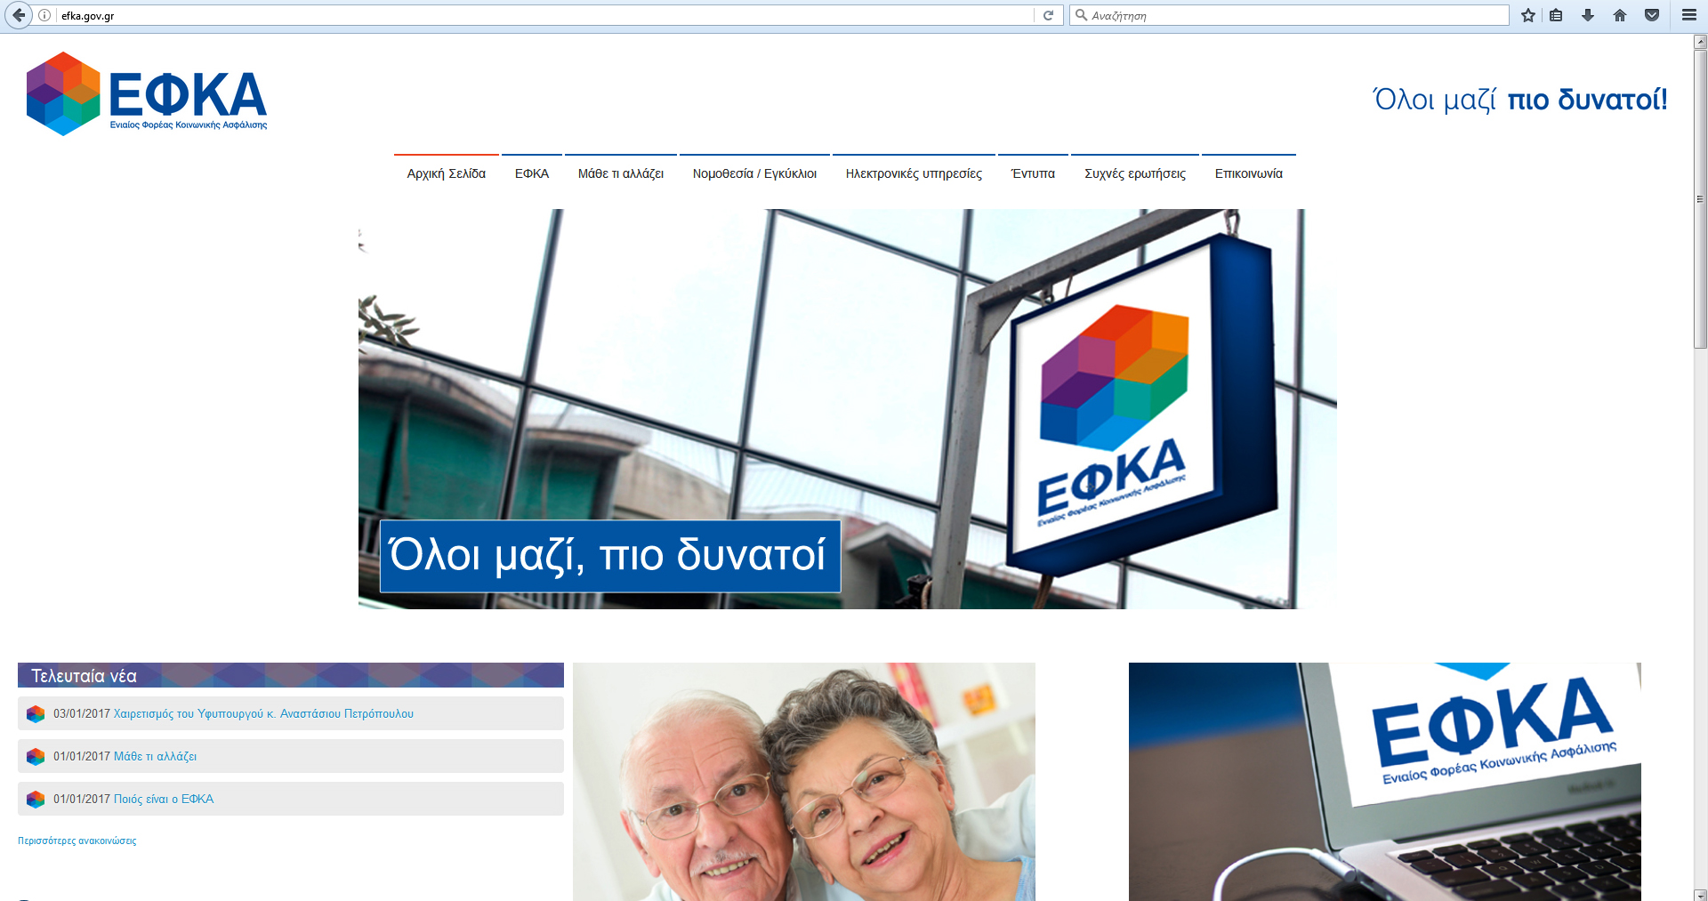Screen dimensions: 1708x901
Task: Bookmark this page with the star icon
Action: 1528,15
